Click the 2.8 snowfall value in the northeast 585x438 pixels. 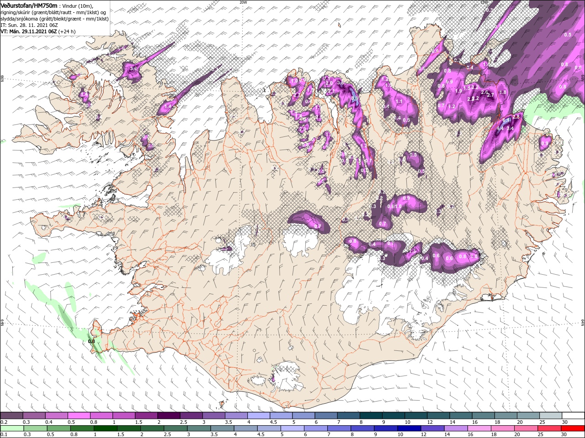[x=516, y=117]
